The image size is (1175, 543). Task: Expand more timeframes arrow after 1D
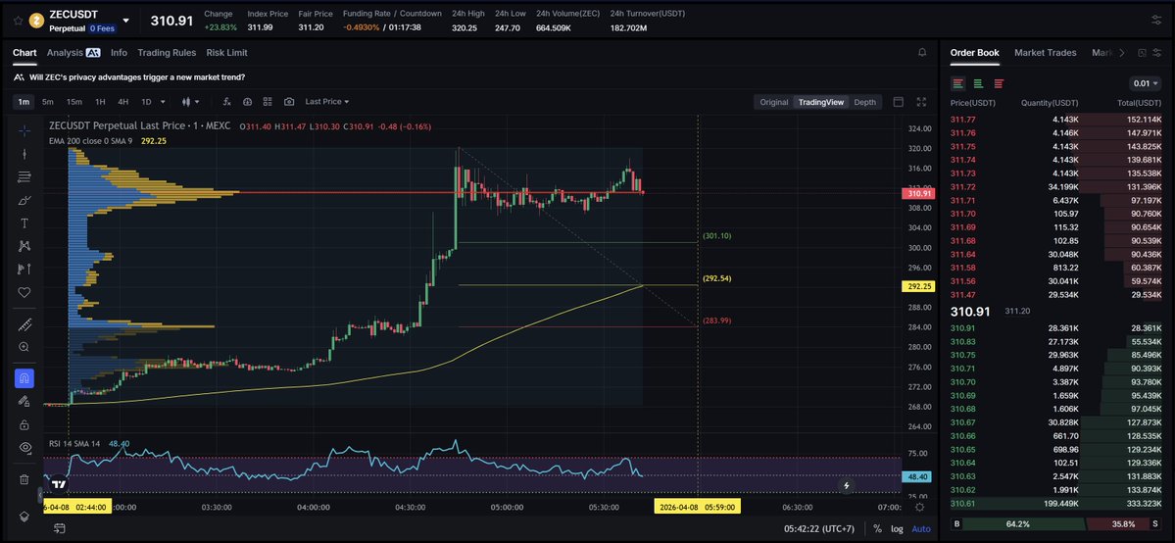(164, 102)
